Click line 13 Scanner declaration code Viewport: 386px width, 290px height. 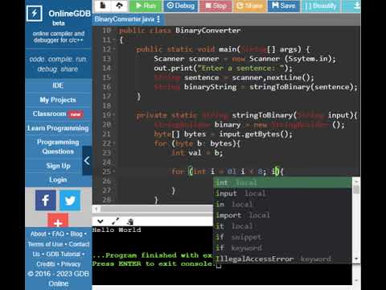244,59
